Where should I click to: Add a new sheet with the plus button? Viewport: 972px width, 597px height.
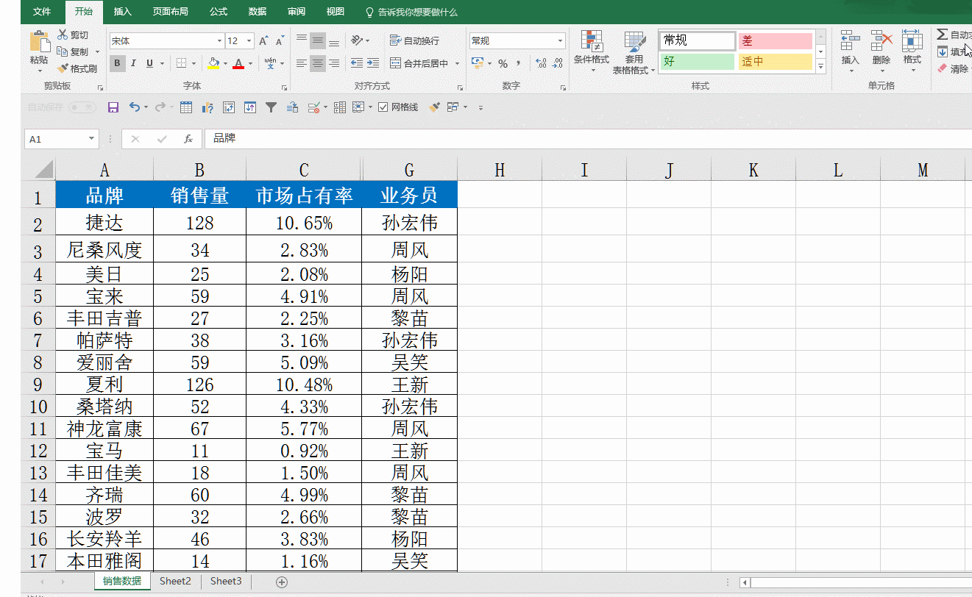tap(281, 582)
